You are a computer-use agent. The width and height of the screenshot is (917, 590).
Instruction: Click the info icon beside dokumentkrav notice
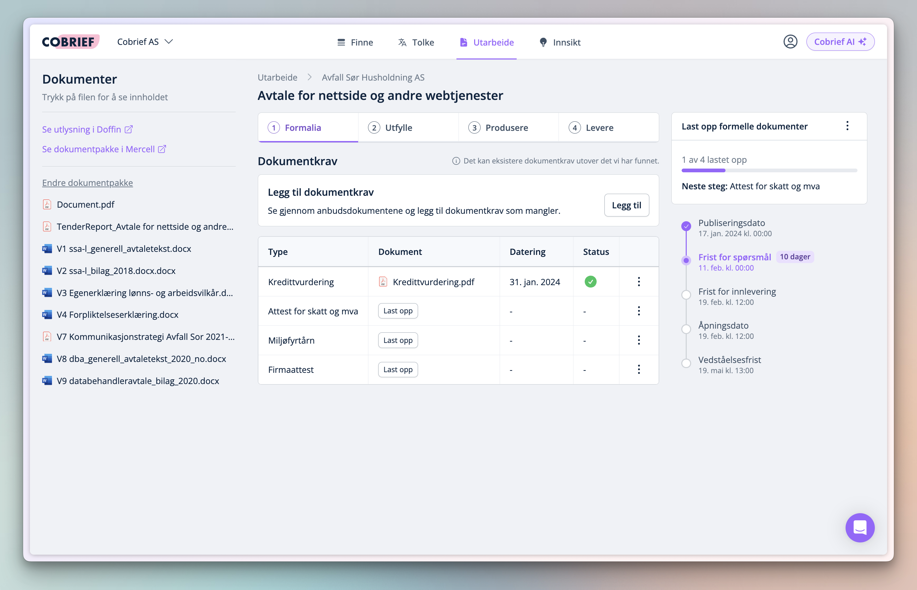pos(456,161)
